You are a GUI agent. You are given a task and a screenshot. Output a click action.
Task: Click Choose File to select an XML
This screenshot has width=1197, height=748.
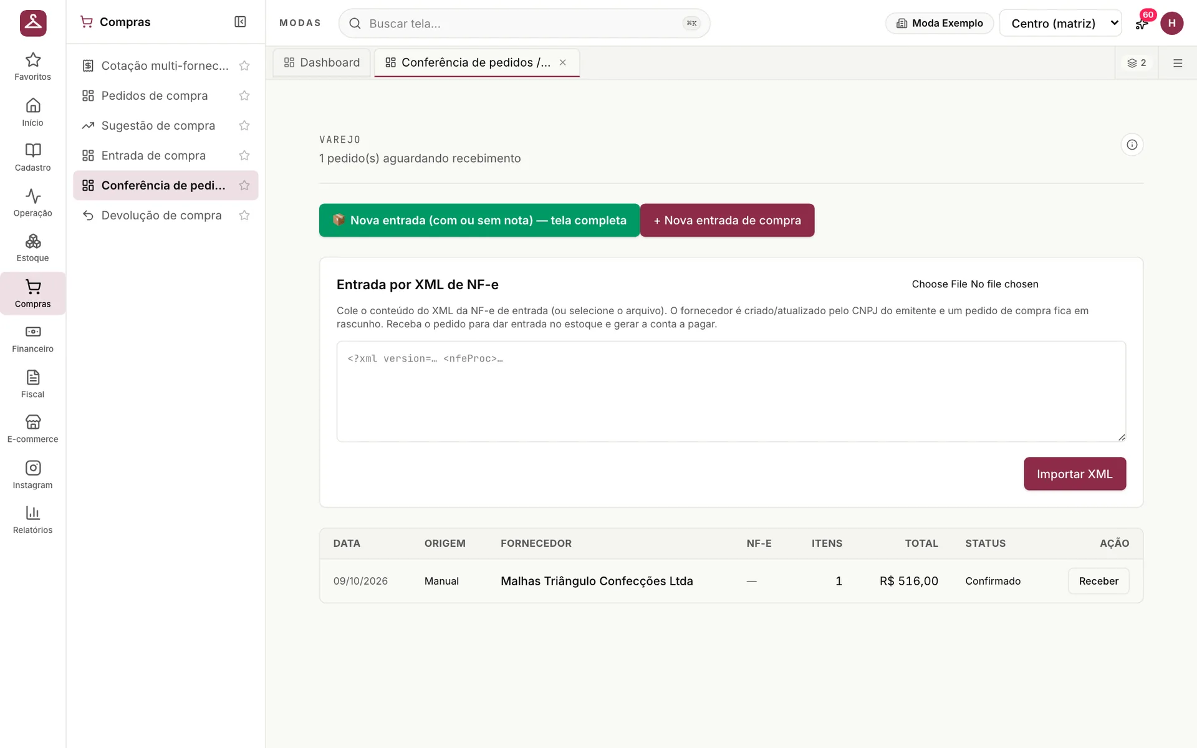(x=940, y=284)
